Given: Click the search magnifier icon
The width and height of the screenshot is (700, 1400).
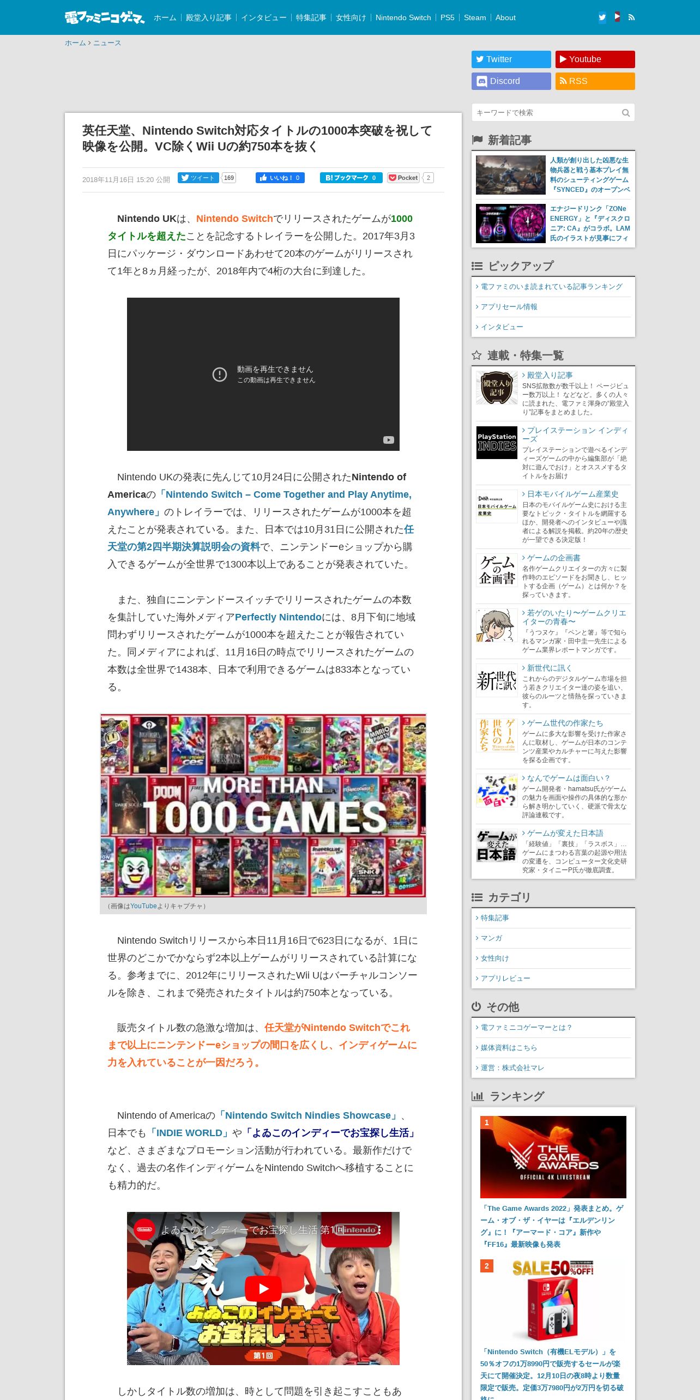Looking at the screenshot, I should (625, 113).
